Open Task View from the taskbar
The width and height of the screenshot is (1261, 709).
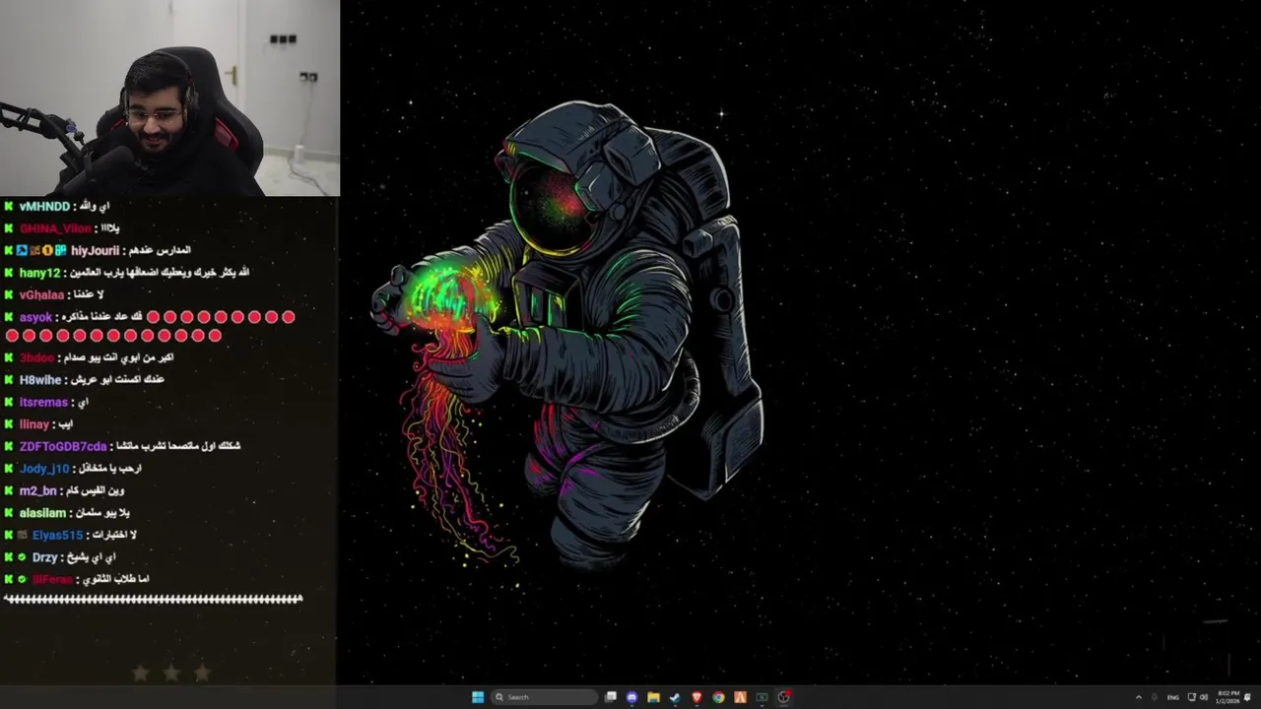(x=611, y=697)
